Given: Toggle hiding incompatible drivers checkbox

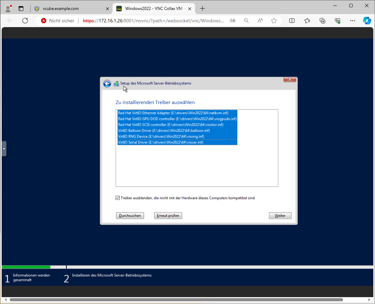Looking at the screenshot, I should 118,198.
